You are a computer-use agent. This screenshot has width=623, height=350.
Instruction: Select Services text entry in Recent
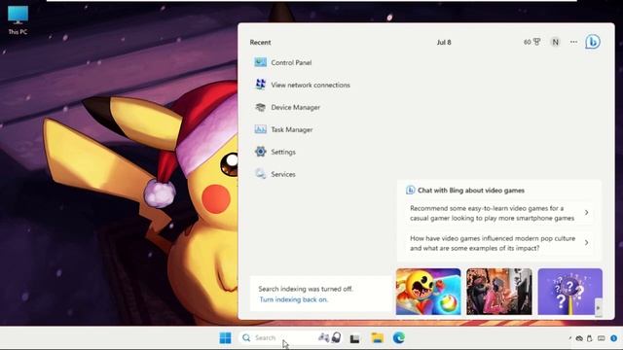point(283,174)
